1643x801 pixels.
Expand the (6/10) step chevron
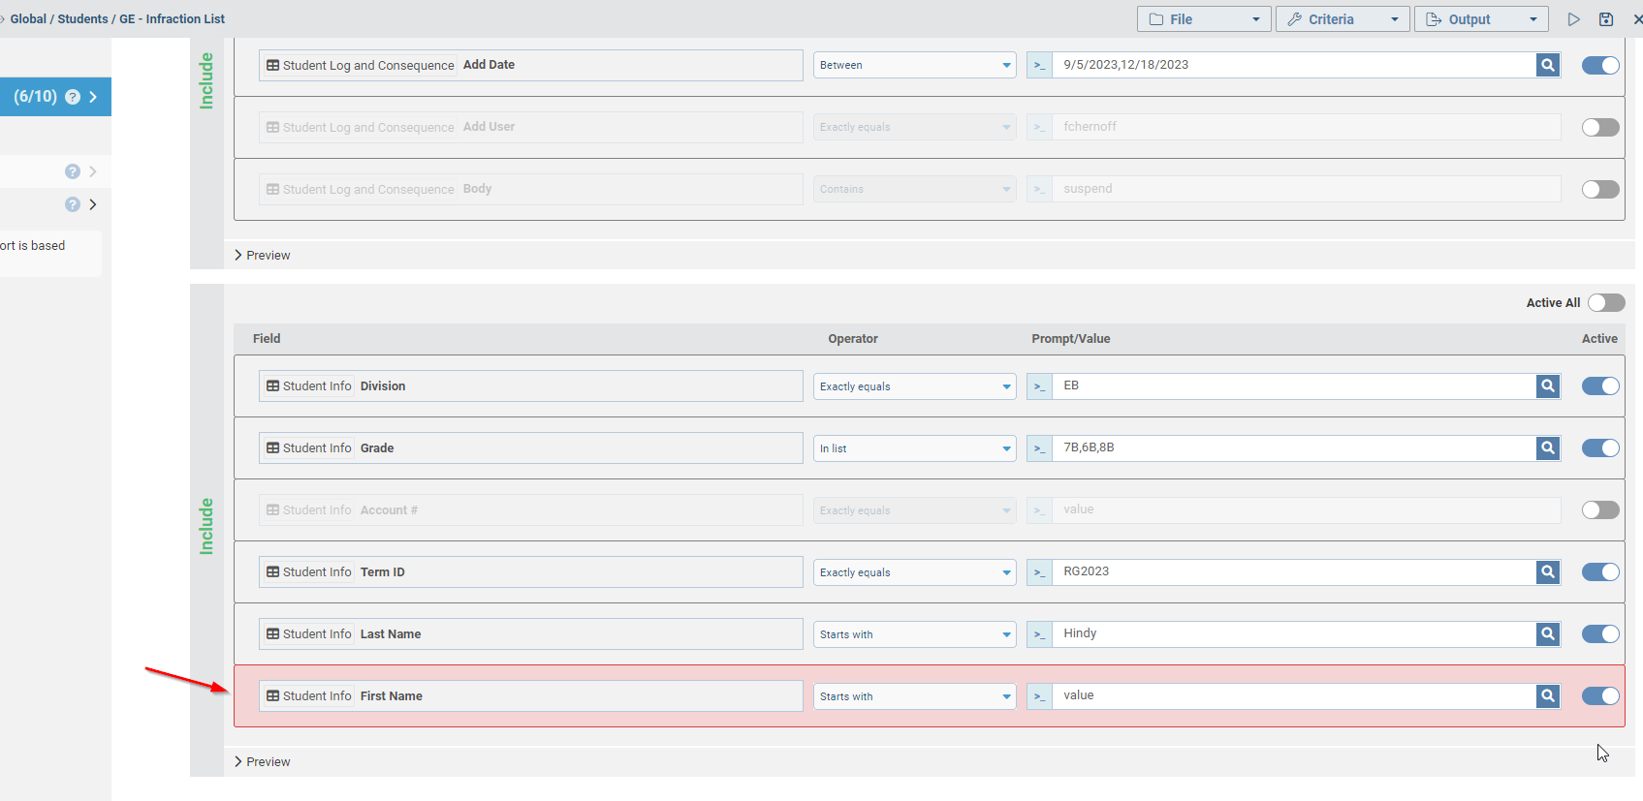pos(93,97)
